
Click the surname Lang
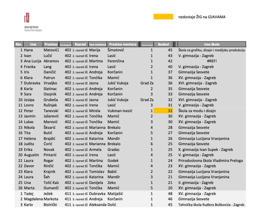(47, 67)
